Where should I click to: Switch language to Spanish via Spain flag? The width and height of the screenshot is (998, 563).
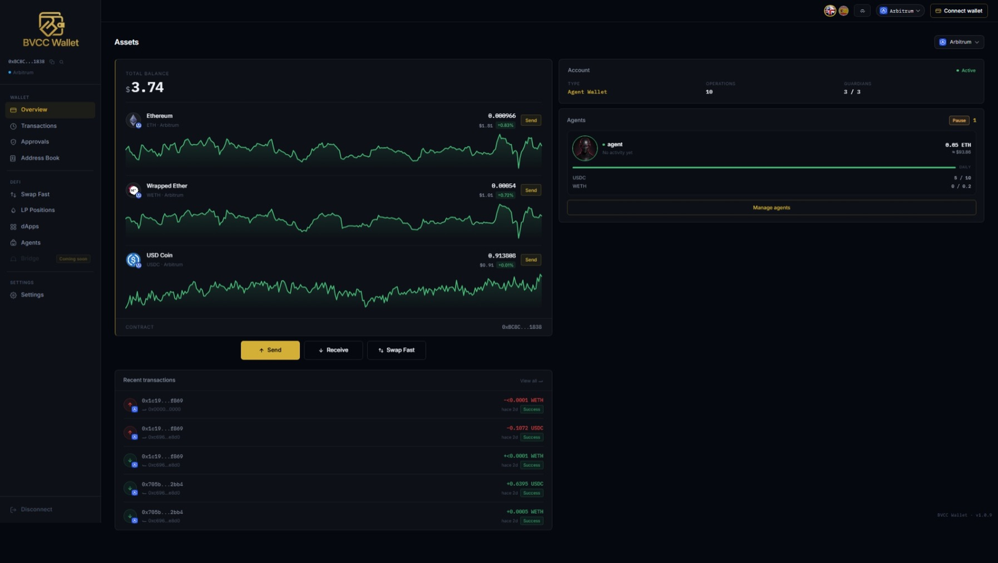coord(844,11)
